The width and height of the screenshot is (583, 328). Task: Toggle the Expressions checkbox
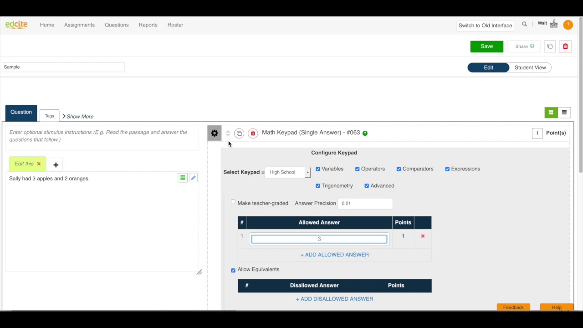pyautogui.click(x=447, y=169)
